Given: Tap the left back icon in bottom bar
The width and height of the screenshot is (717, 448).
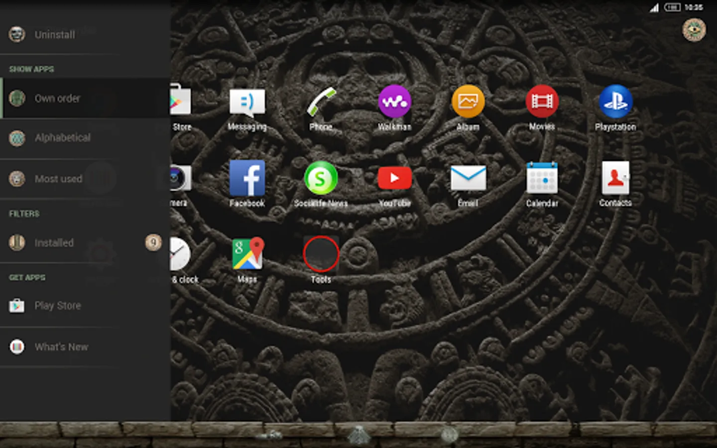Looking at the screenshot, I should [269, 436].
